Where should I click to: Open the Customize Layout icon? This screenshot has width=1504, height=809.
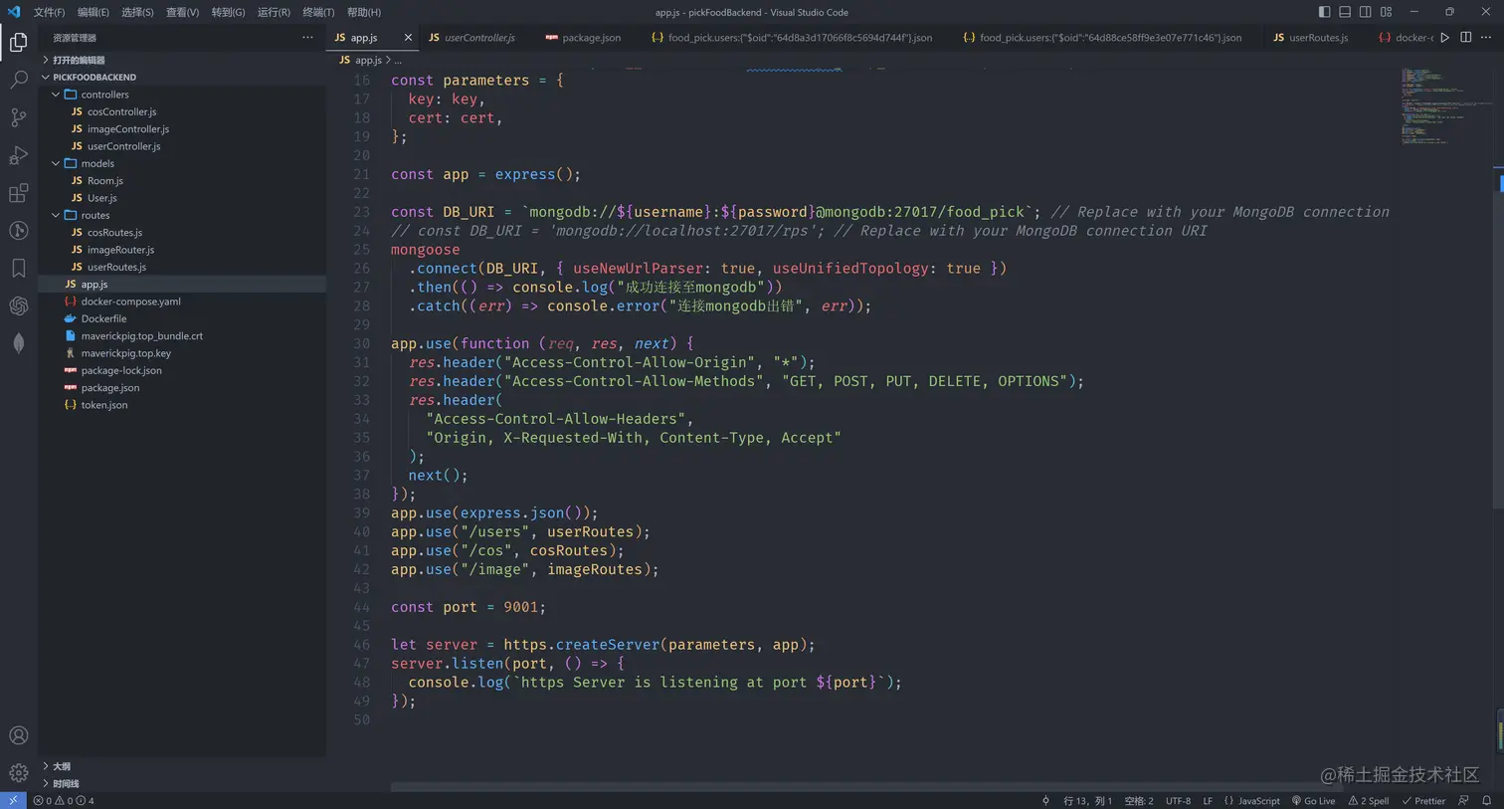coord(1386,12)
